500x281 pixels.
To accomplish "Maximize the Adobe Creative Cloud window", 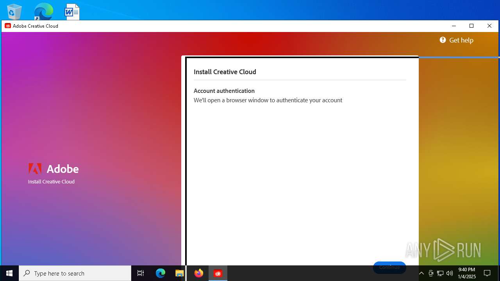I will click(x=471, y=26).
